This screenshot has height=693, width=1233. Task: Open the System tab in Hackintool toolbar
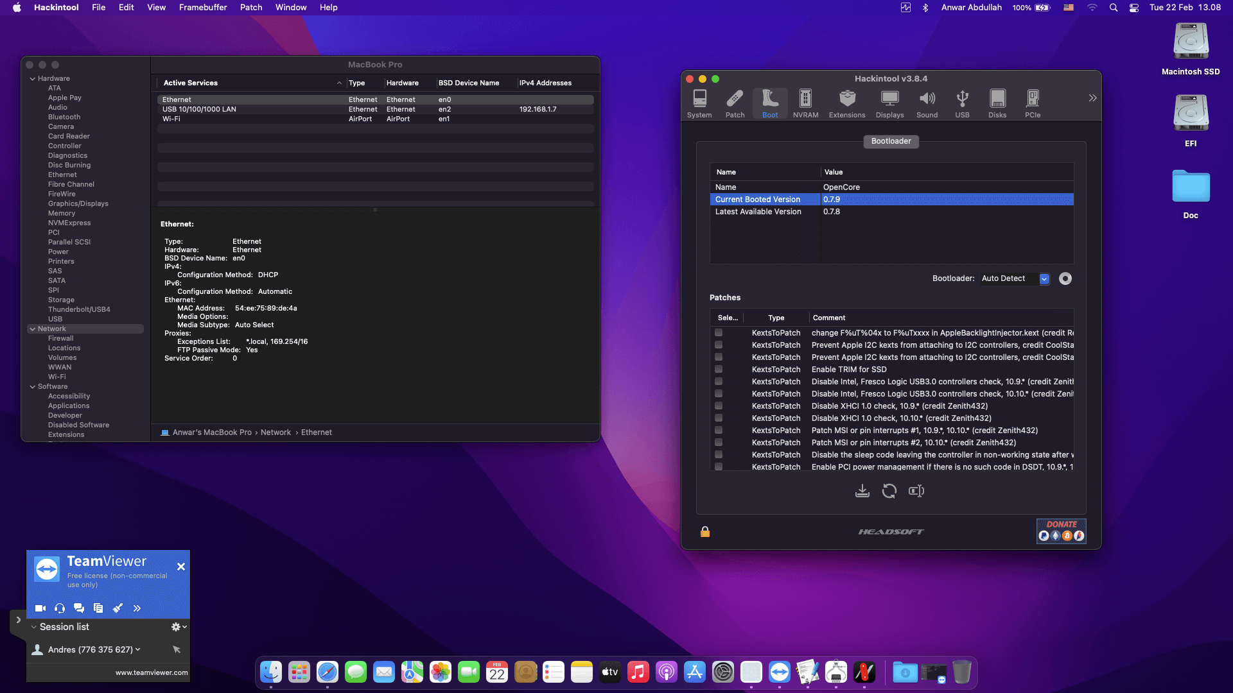coord(699,104)
